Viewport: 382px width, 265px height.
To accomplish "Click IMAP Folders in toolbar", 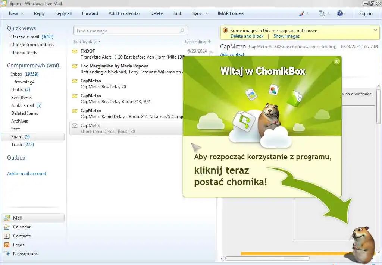I will [231, 13].
